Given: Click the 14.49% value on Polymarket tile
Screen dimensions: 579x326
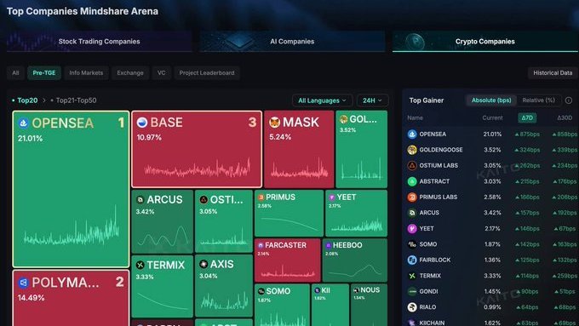Looking at the screenshot, I should pos(31,298).
